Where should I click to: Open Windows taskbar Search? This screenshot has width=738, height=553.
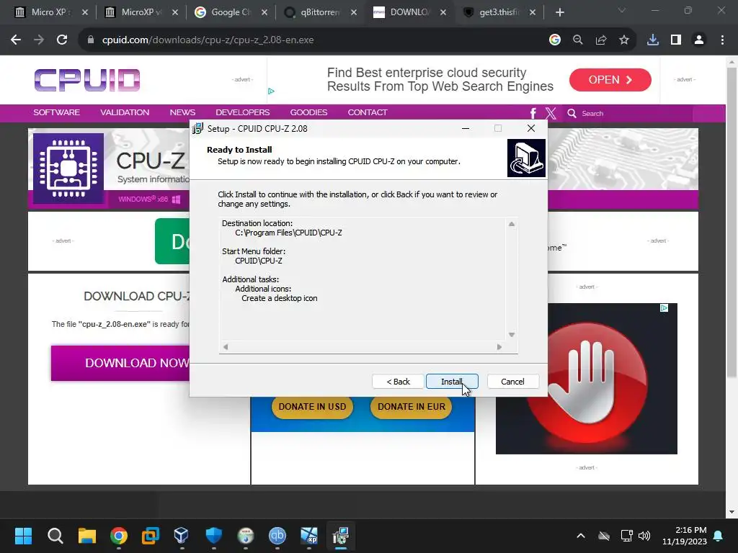pyautogui.click(x=55, y=536)
